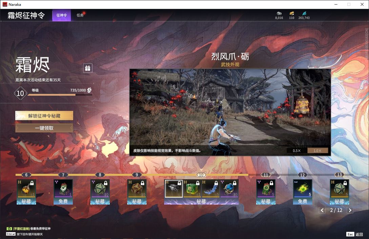Select the level 10 claw skin reward

click(x=174, y=189)
